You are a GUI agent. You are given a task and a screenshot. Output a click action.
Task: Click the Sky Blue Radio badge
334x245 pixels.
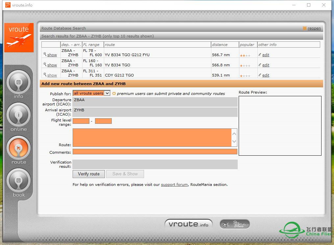tap(234, 224)
